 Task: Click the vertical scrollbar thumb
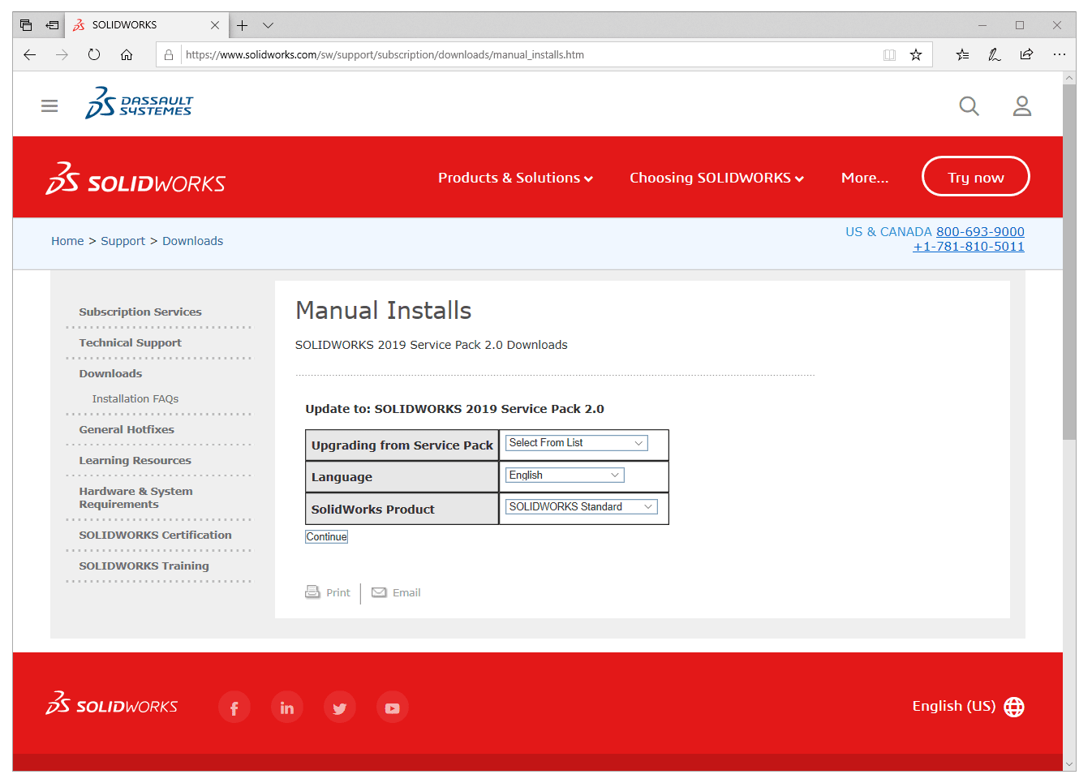(x=1069, y=261)
